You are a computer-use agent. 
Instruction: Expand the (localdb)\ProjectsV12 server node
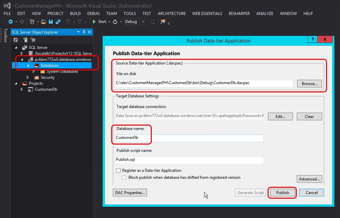[x=22, y=54]
